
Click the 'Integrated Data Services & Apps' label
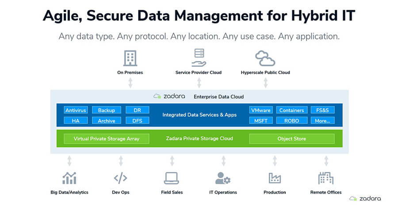coord(199,115)
